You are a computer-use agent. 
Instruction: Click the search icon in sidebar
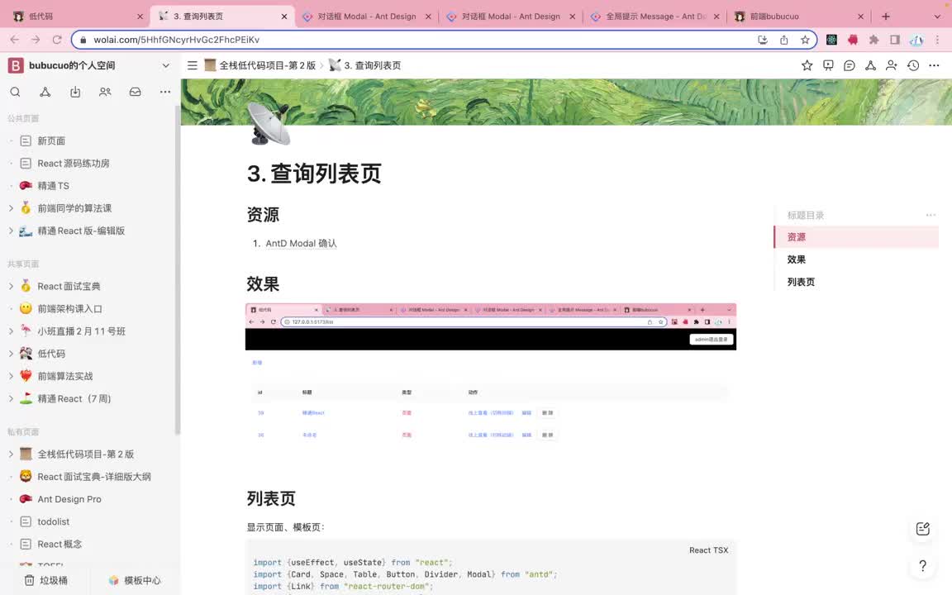coord(15,92)
